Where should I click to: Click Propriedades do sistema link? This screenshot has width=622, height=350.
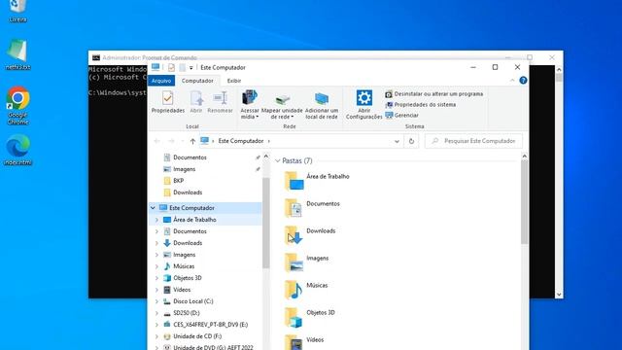point(421,105)
